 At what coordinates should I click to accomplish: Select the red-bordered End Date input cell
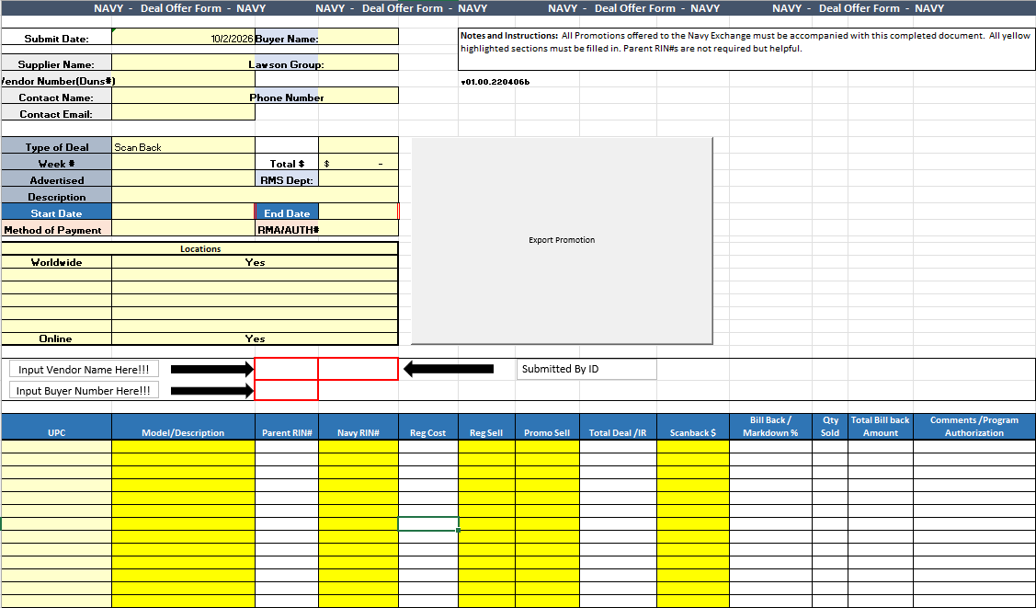(359, 212)
